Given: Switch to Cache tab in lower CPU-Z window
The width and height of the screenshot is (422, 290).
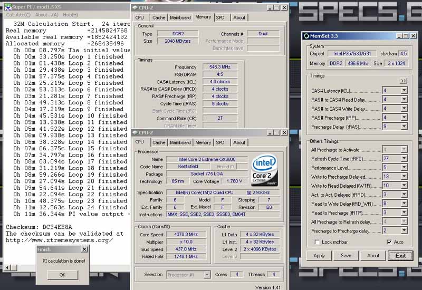Looking at the screenshot, I should tap(159, 142).
